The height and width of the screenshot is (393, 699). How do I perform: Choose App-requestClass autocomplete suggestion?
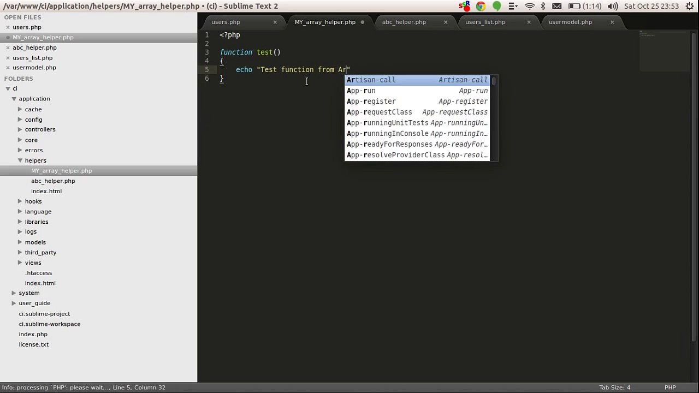tap(417, 112)
